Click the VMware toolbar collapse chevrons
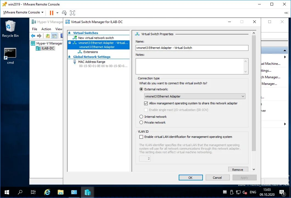 pos(286,13)
